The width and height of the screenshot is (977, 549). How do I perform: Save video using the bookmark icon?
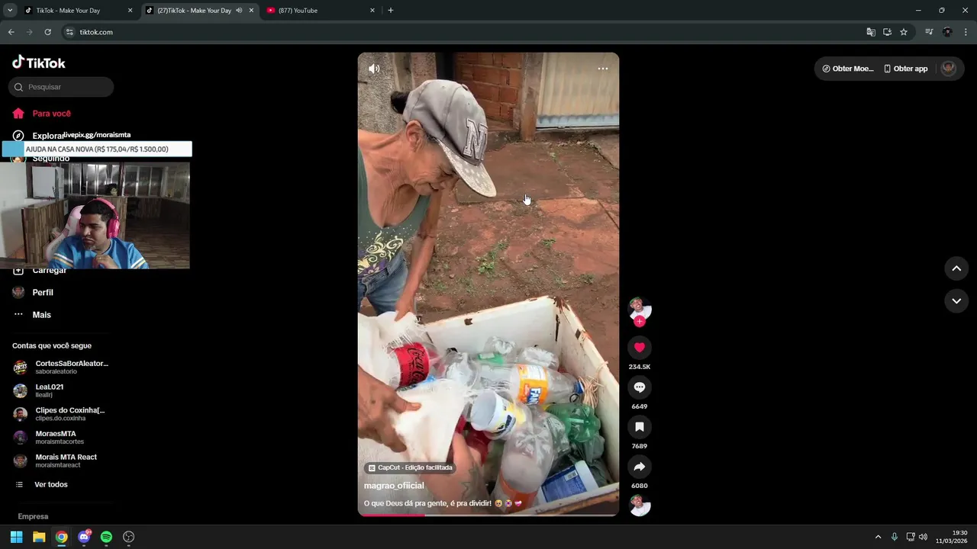point(640,427)
